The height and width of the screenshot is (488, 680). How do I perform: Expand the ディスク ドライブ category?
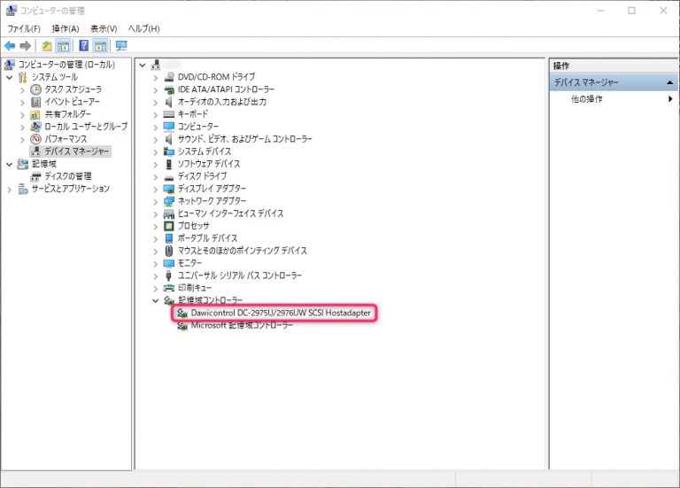click(155, 177)
